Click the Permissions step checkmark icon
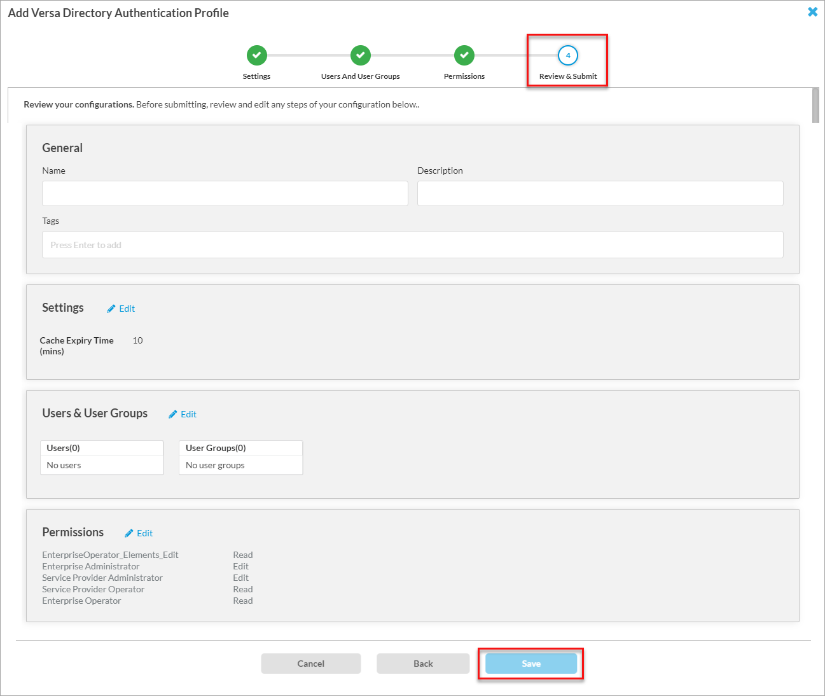Image resolution: width=825 pixels, height=696 pixels. (464, 55)
